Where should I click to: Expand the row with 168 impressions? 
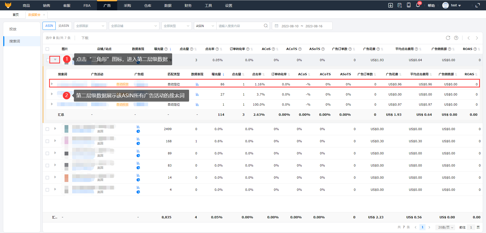(55, 141)
